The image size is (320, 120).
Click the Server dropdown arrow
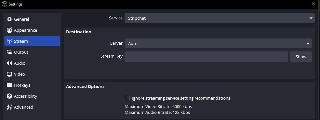[308, 43]
